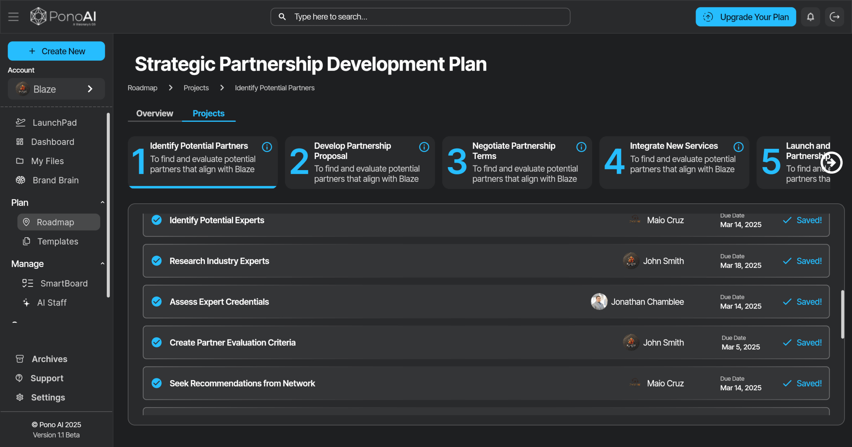Uncheck Research Industry Experts task

[x=157, y=261]
